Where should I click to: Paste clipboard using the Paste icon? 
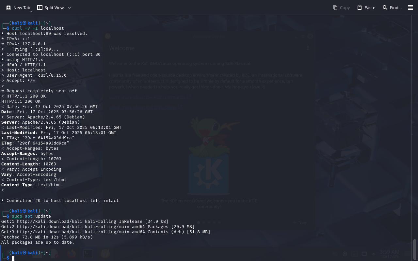[366, 8]
